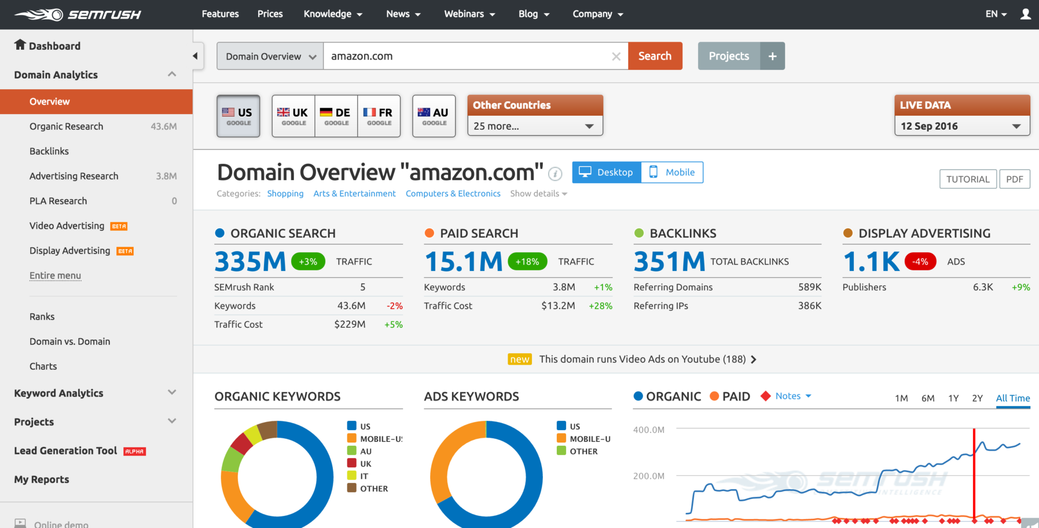
Task: Open the YouTube video ads arrow
Action: click(754, 359)
